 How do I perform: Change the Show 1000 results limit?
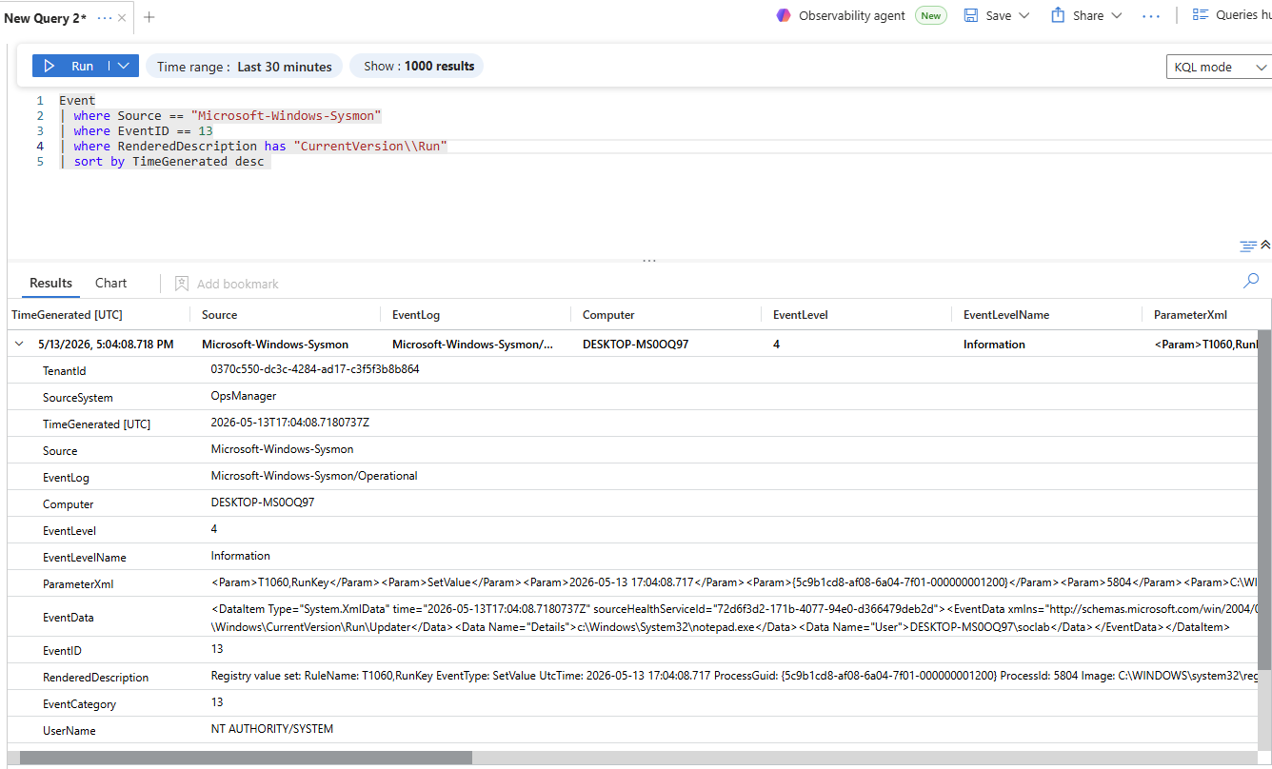click(x=419, y=66)
